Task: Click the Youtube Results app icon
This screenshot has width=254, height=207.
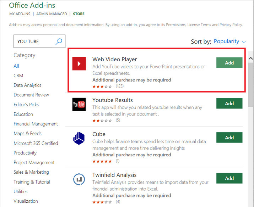Action: point(79,104)
